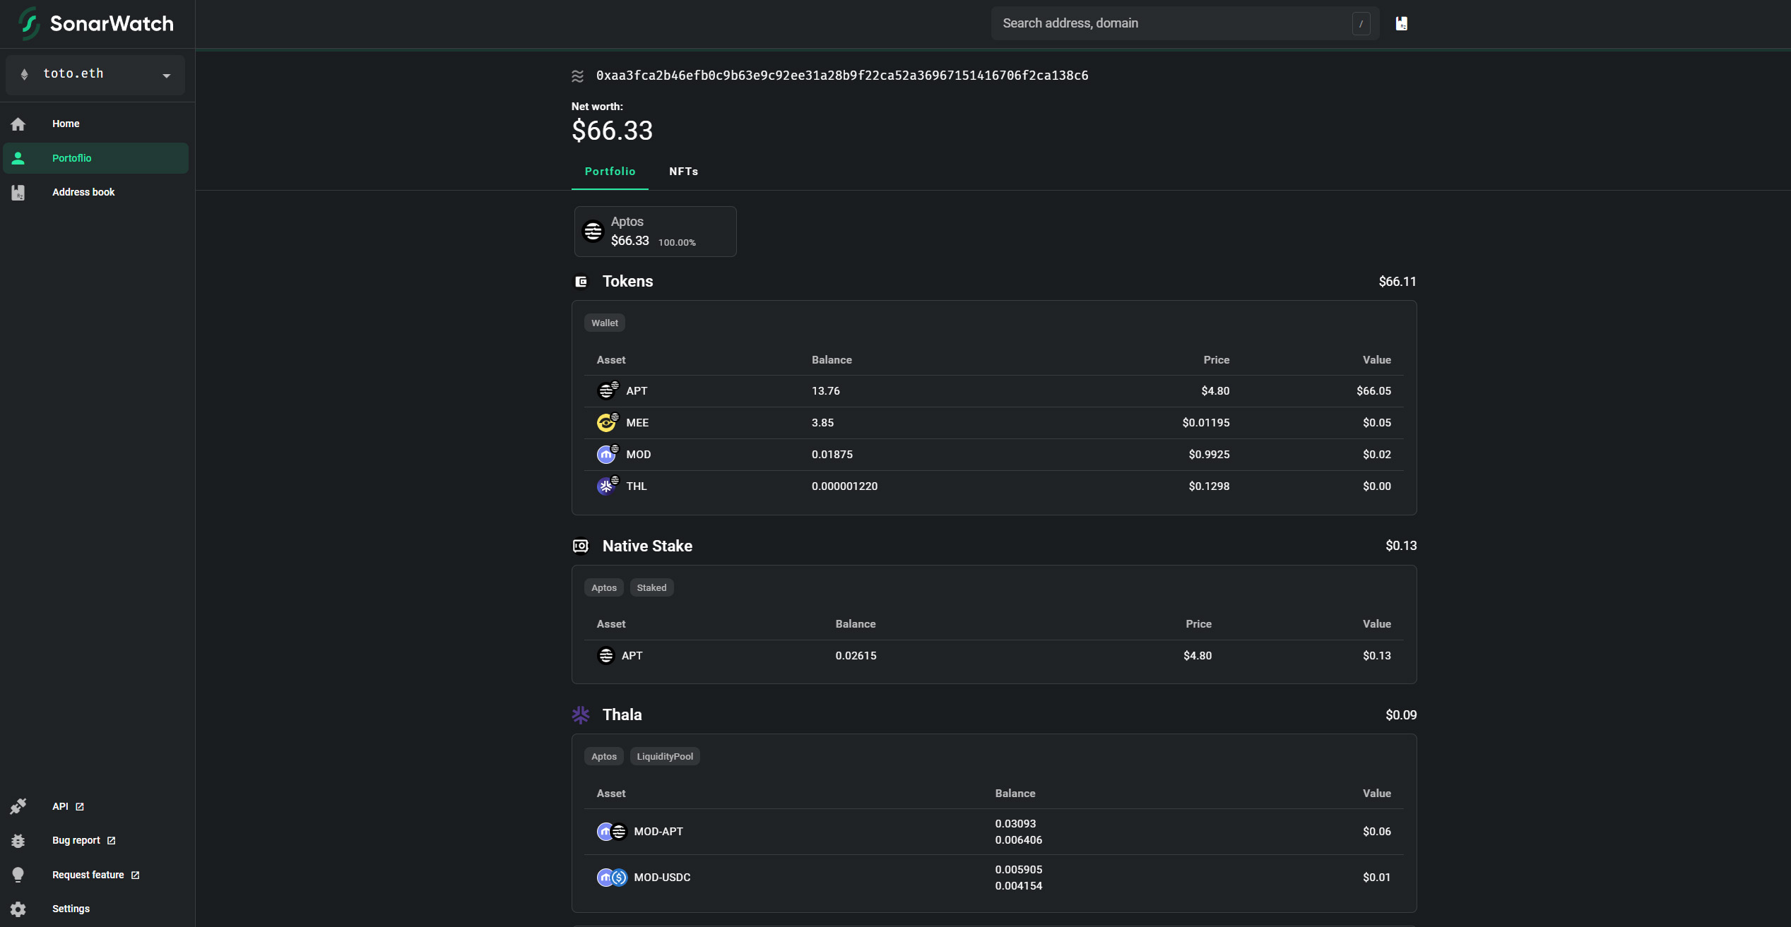The height and width of the screenshot is (927, 1791).
Task: Click the Home house icon
Action: pyautogui.click(x=18, y=124)
